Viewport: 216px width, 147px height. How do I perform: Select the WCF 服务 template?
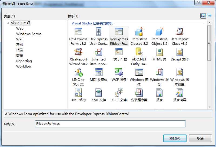pyautogui.click(x=119, y=75)
